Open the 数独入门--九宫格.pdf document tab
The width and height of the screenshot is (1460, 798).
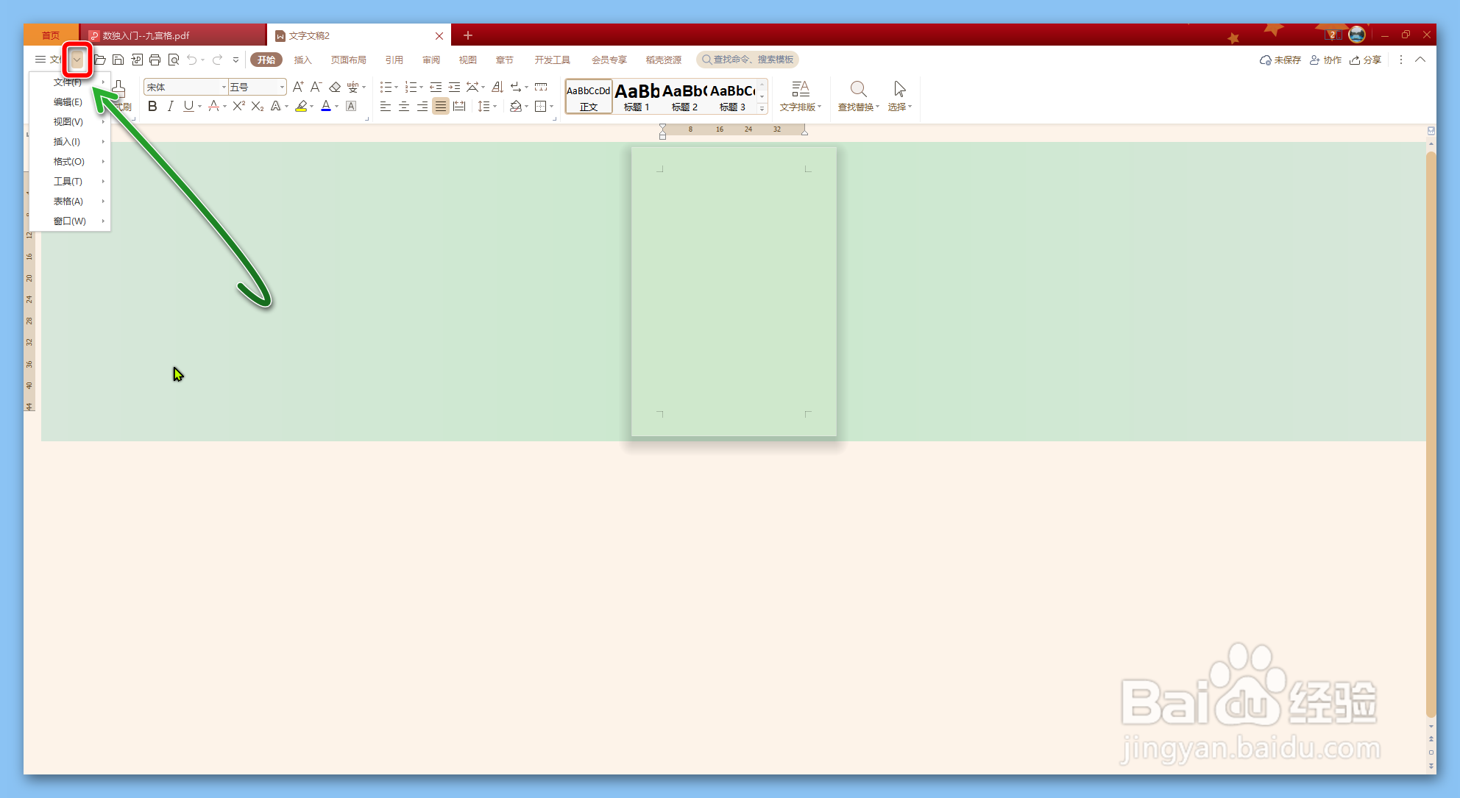174,35
